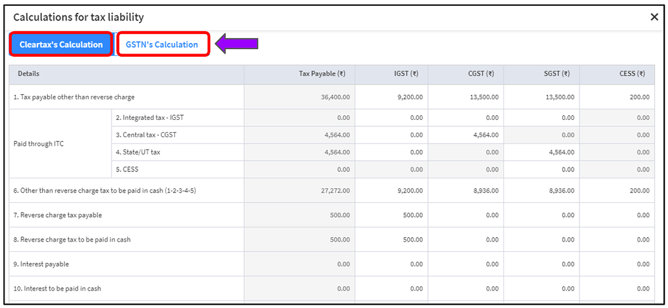This screenshot has height=308, width=668.
Task: Open the GSTN's Calculation tab
Action: click(x=162, y=44)
